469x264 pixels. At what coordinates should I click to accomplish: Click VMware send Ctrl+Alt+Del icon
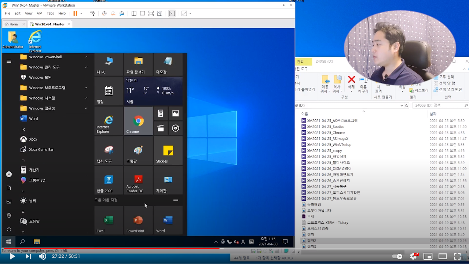[x=92, y=14]
